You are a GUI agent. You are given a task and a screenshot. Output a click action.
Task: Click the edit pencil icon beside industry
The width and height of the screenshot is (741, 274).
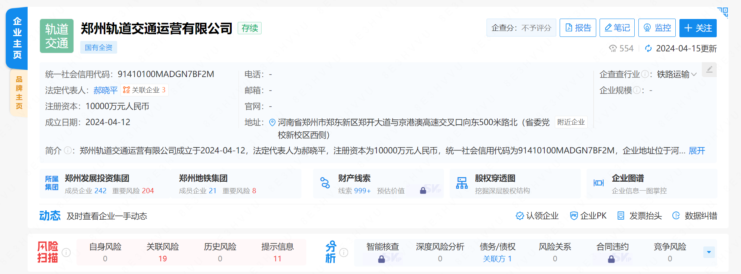tap(709, 70)
